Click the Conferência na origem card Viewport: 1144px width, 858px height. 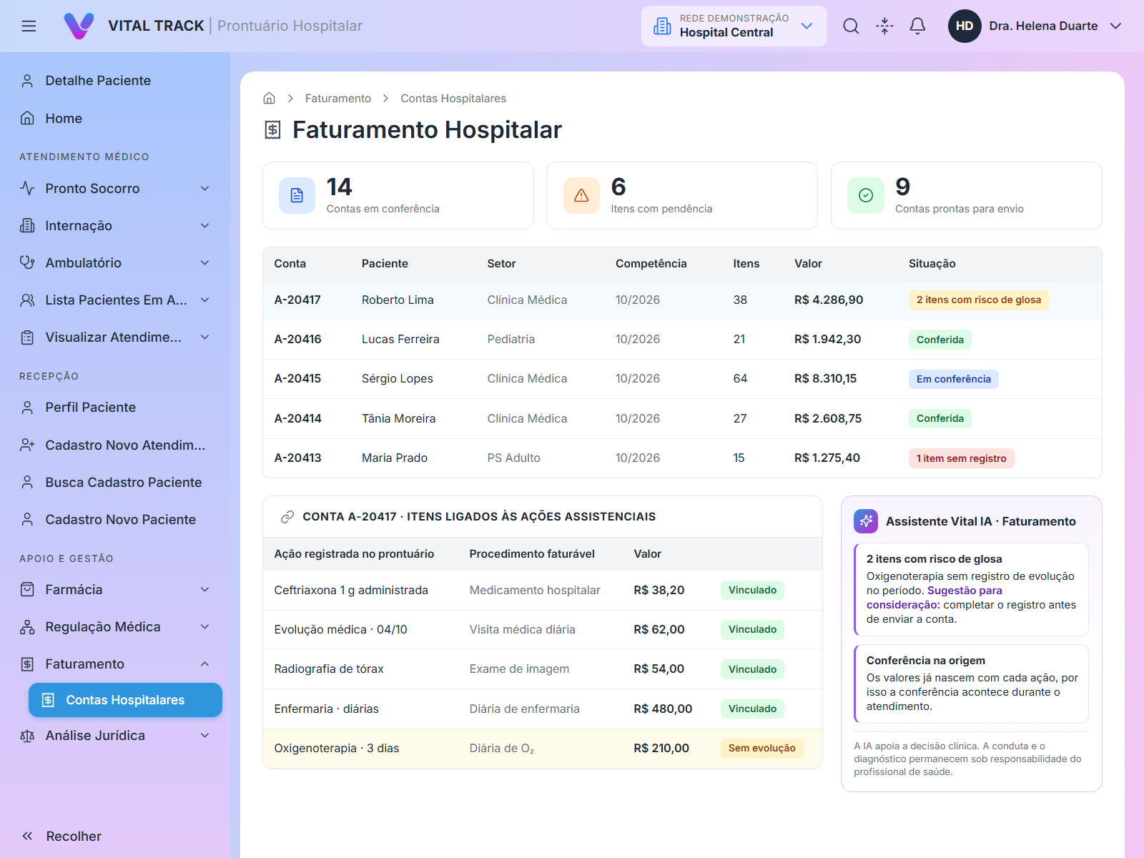[x=971, y=684]
